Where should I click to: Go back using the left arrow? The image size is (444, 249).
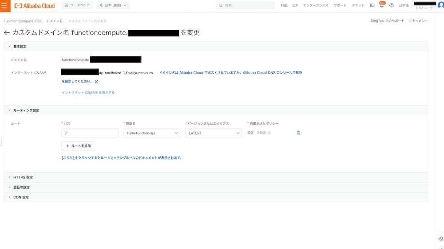(x=7, y=33)
